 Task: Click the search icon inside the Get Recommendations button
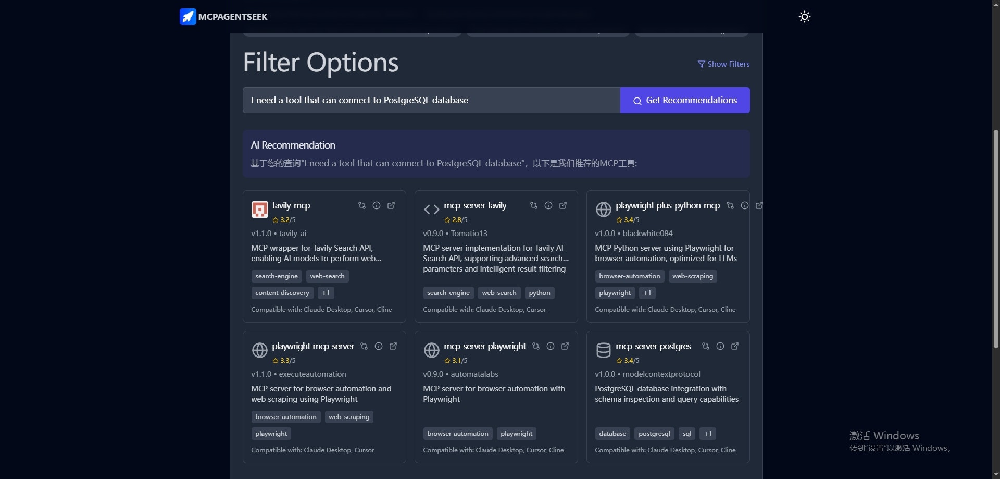point(637,101)
